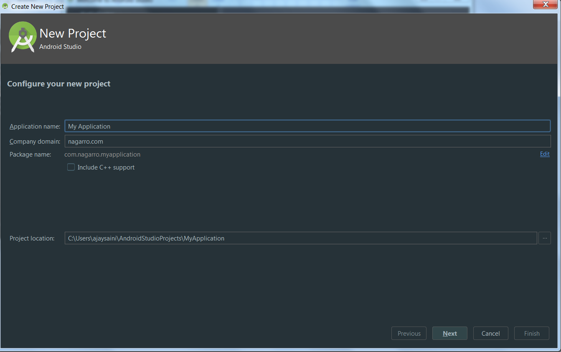Click the Android Studio logo icon
561x352 pixels.
pos(23,37)
